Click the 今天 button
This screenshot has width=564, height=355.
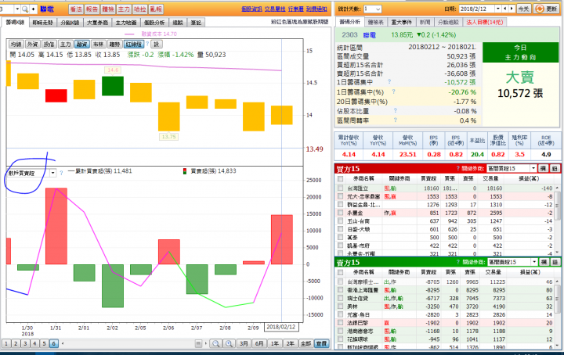point(523,9)
